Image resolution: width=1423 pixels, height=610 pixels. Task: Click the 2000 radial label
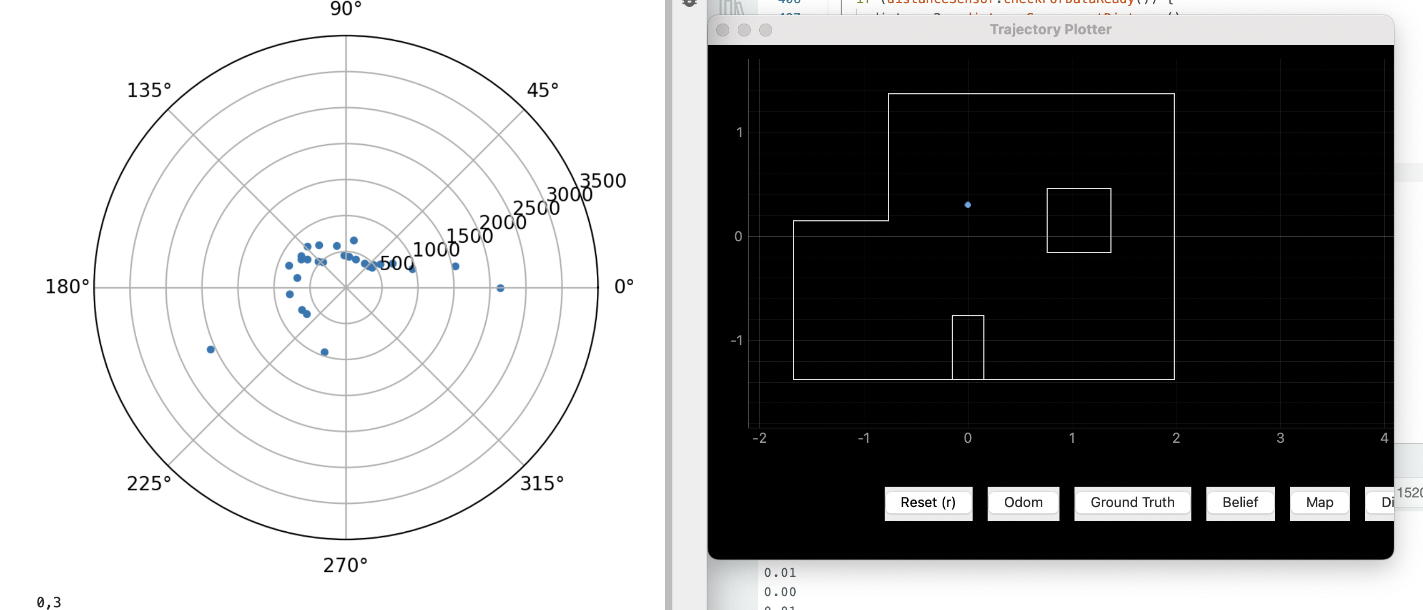[x=503, y=222]
